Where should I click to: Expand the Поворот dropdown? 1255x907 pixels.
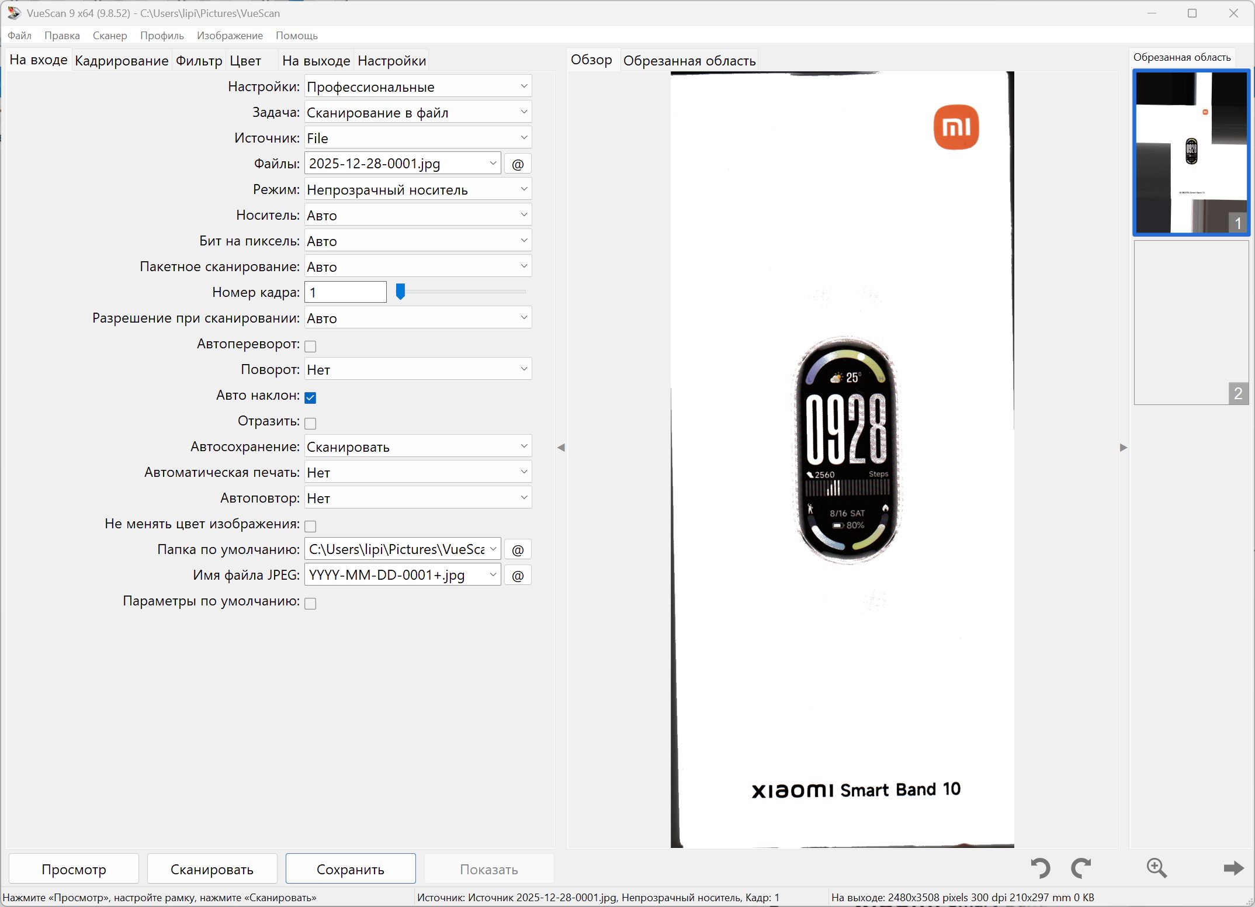pyautogui.click(x=418, y=370)
